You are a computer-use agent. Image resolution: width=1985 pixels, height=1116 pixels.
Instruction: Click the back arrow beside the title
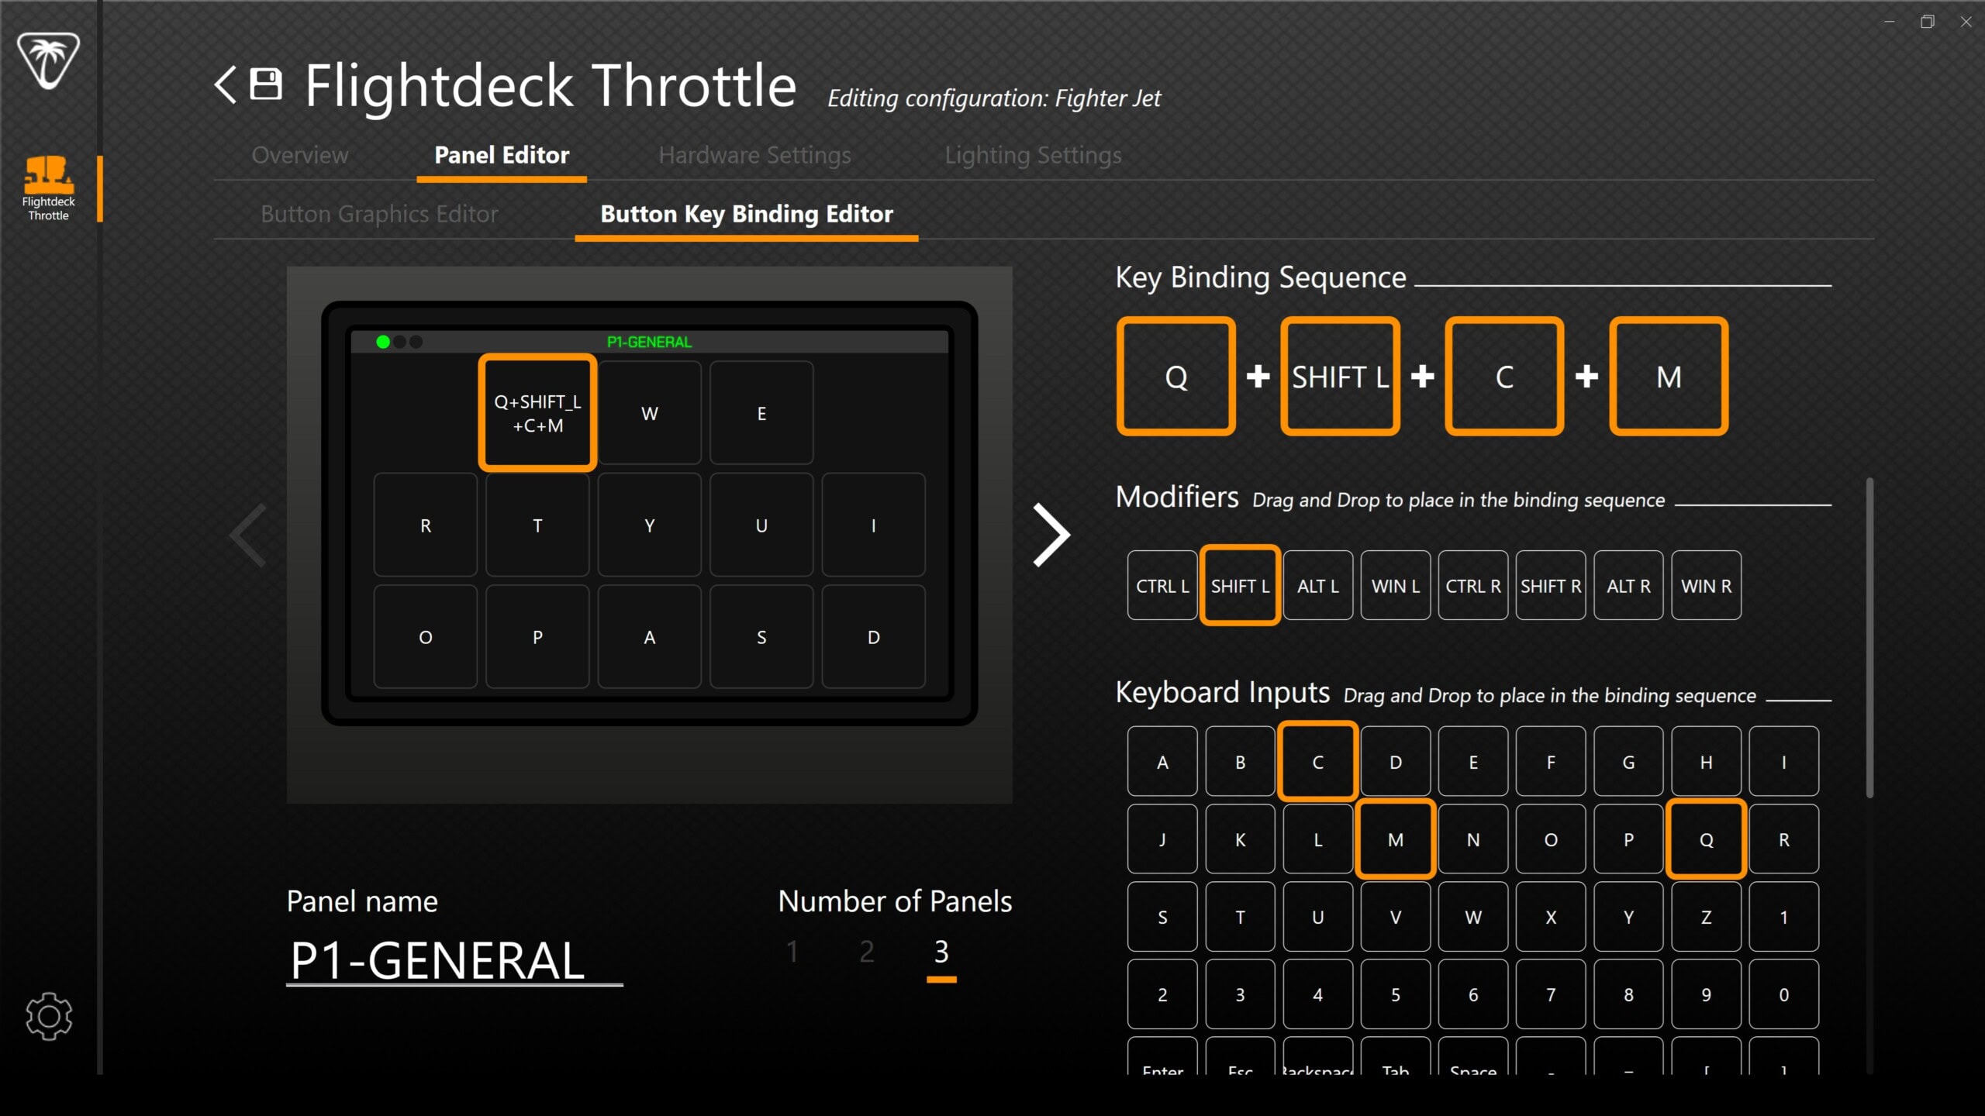[x=226, y=84]
